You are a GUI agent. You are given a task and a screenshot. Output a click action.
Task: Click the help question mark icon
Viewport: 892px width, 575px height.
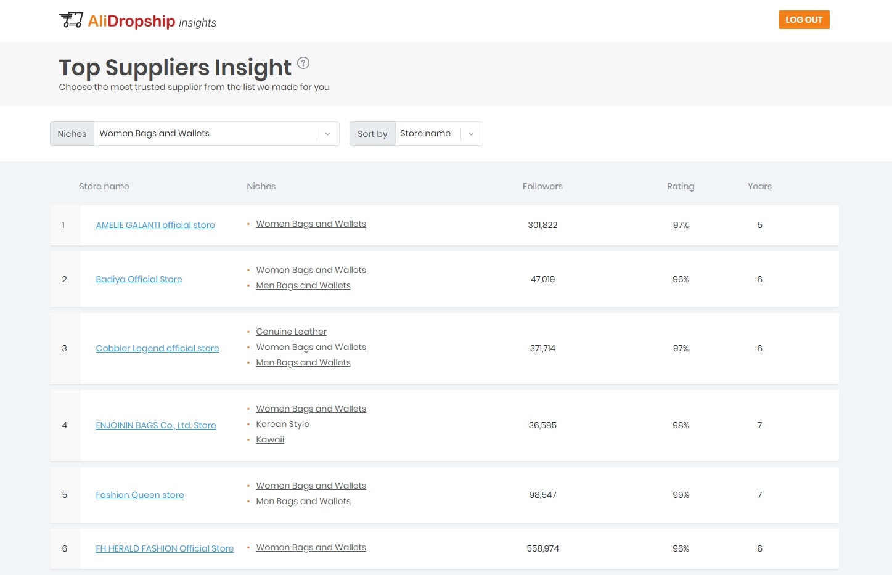(x=303, y=63)
